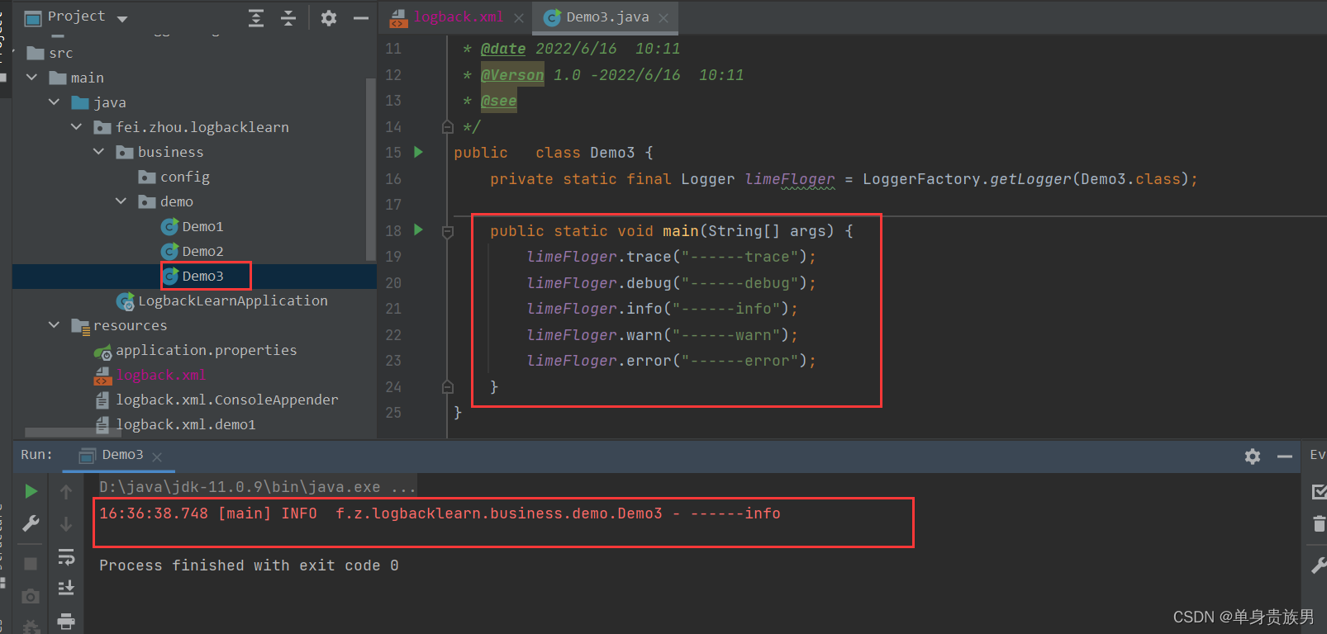Click the @Verson javadoc tag

click(x=512, y=75)
